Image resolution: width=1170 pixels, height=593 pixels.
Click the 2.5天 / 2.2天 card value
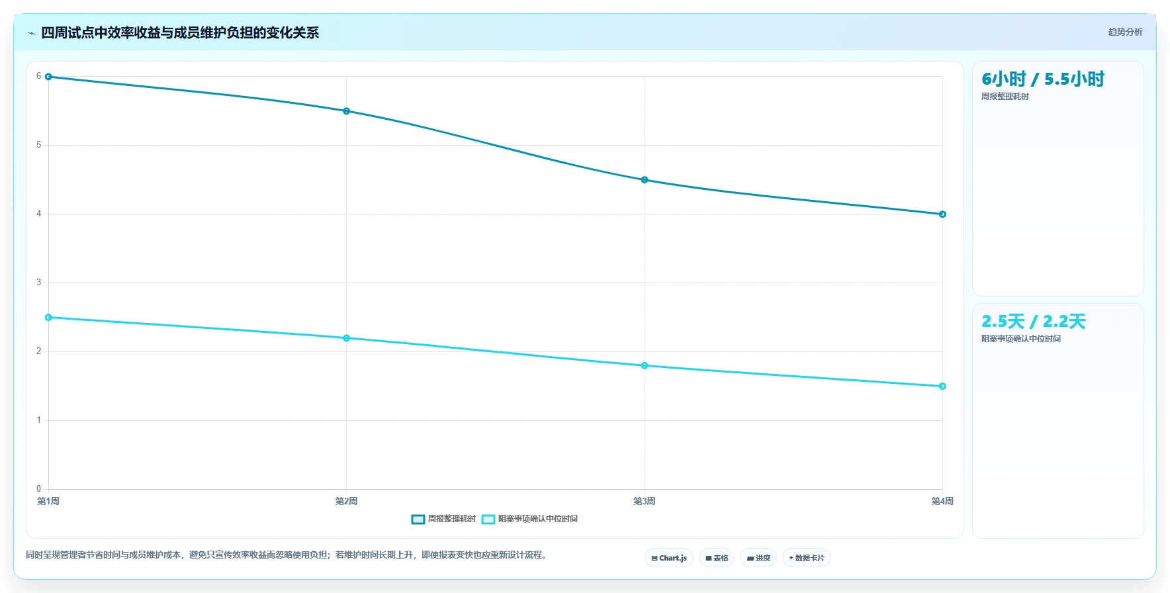pyautogui.click(x=1034, y=322)
